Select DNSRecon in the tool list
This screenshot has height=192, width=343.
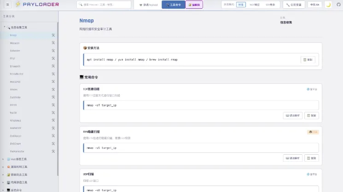click(x=29, y=136)
